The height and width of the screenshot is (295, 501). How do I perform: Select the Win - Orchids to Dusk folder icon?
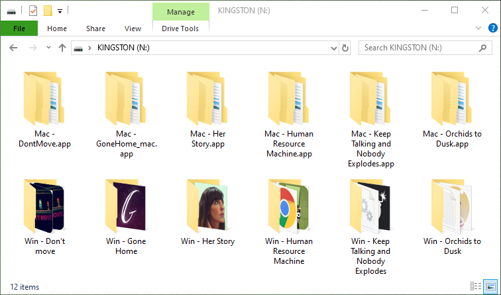tap(451, 206)
